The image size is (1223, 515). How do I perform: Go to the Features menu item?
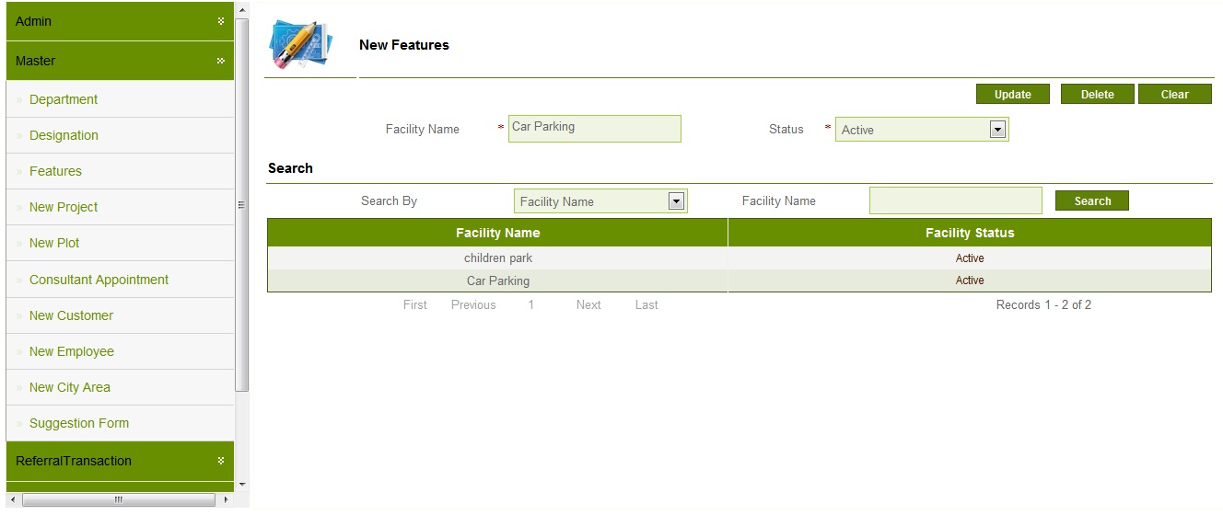pyautogui.click(x=55, y=171)
